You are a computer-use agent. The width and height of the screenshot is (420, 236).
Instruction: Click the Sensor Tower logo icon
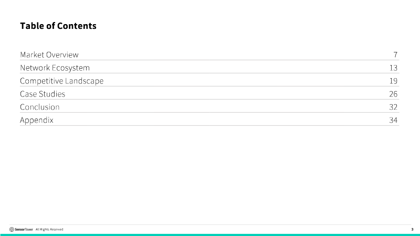tap(12, 229)
